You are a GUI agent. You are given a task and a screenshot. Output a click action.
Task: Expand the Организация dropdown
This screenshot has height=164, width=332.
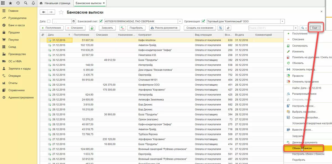282,21
